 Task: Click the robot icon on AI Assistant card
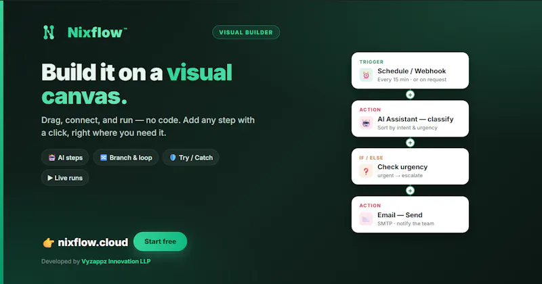[366, 123]
